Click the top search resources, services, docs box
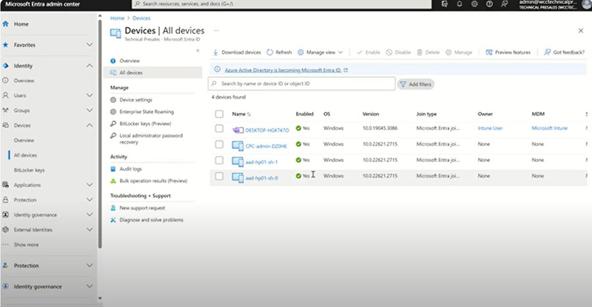Image resolution: width=592 pixels, height=307 pixels. click(282, 4)
